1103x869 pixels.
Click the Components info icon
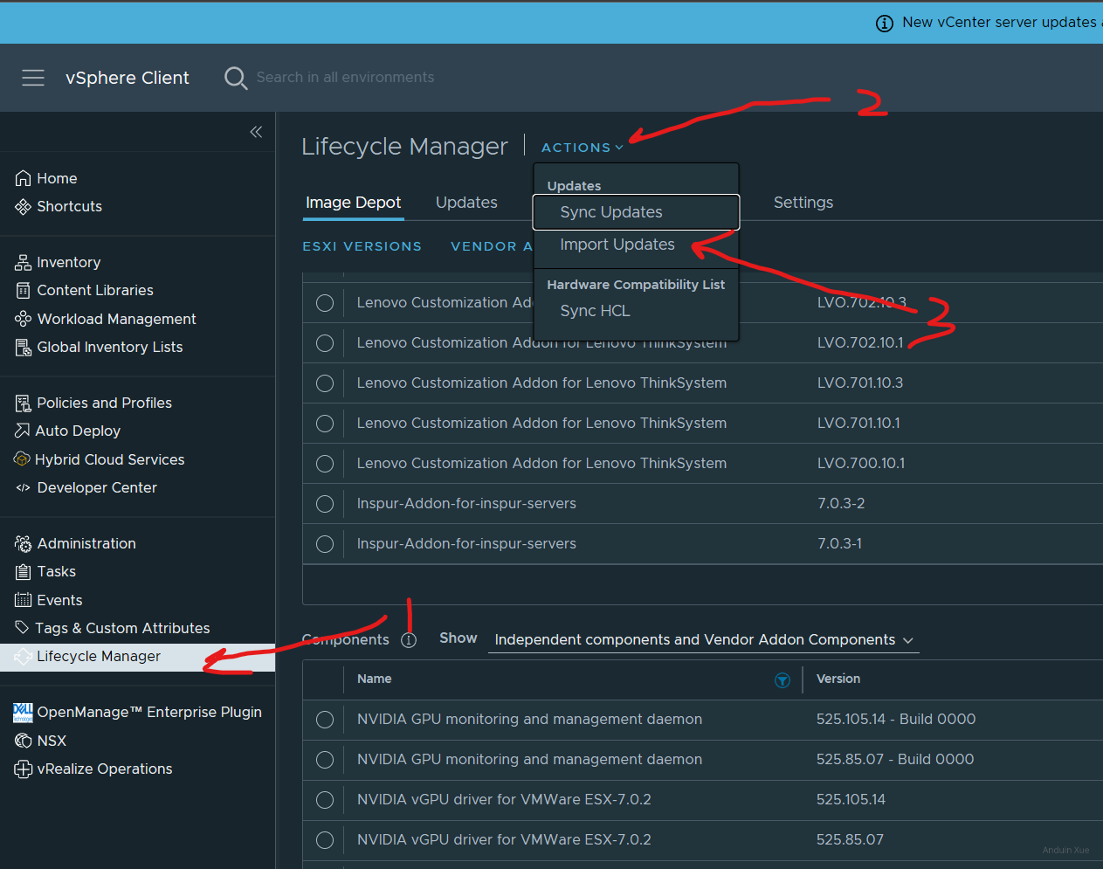(408, 639)
